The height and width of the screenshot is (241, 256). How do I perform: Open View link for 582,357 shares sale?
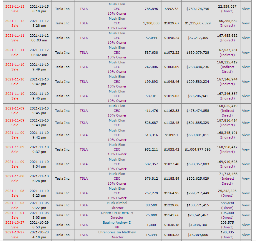pos(246,164)
